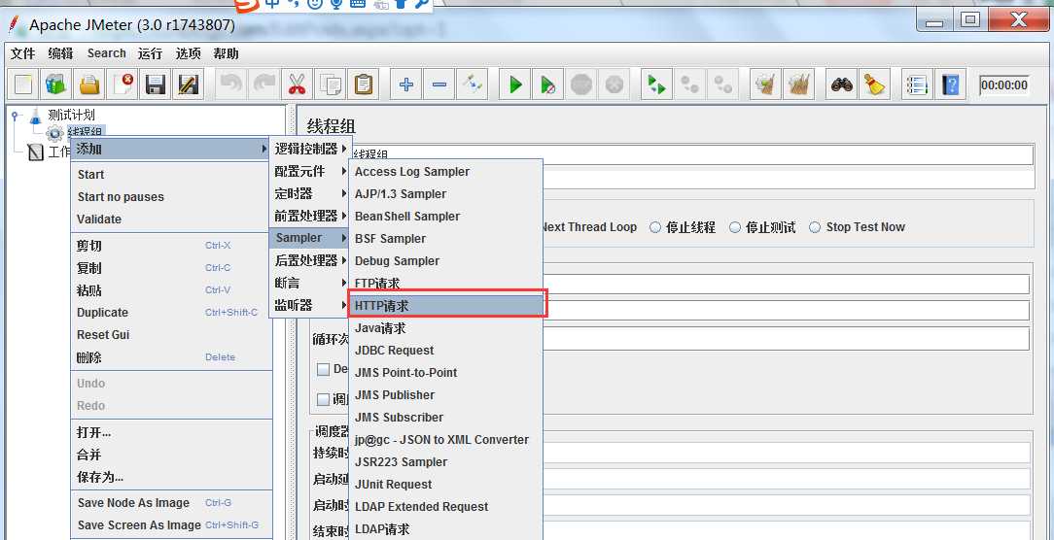Screen dimensions: 1054x540
Task: Open the Function Helper list icon
Action: click(x=916, y=84)
